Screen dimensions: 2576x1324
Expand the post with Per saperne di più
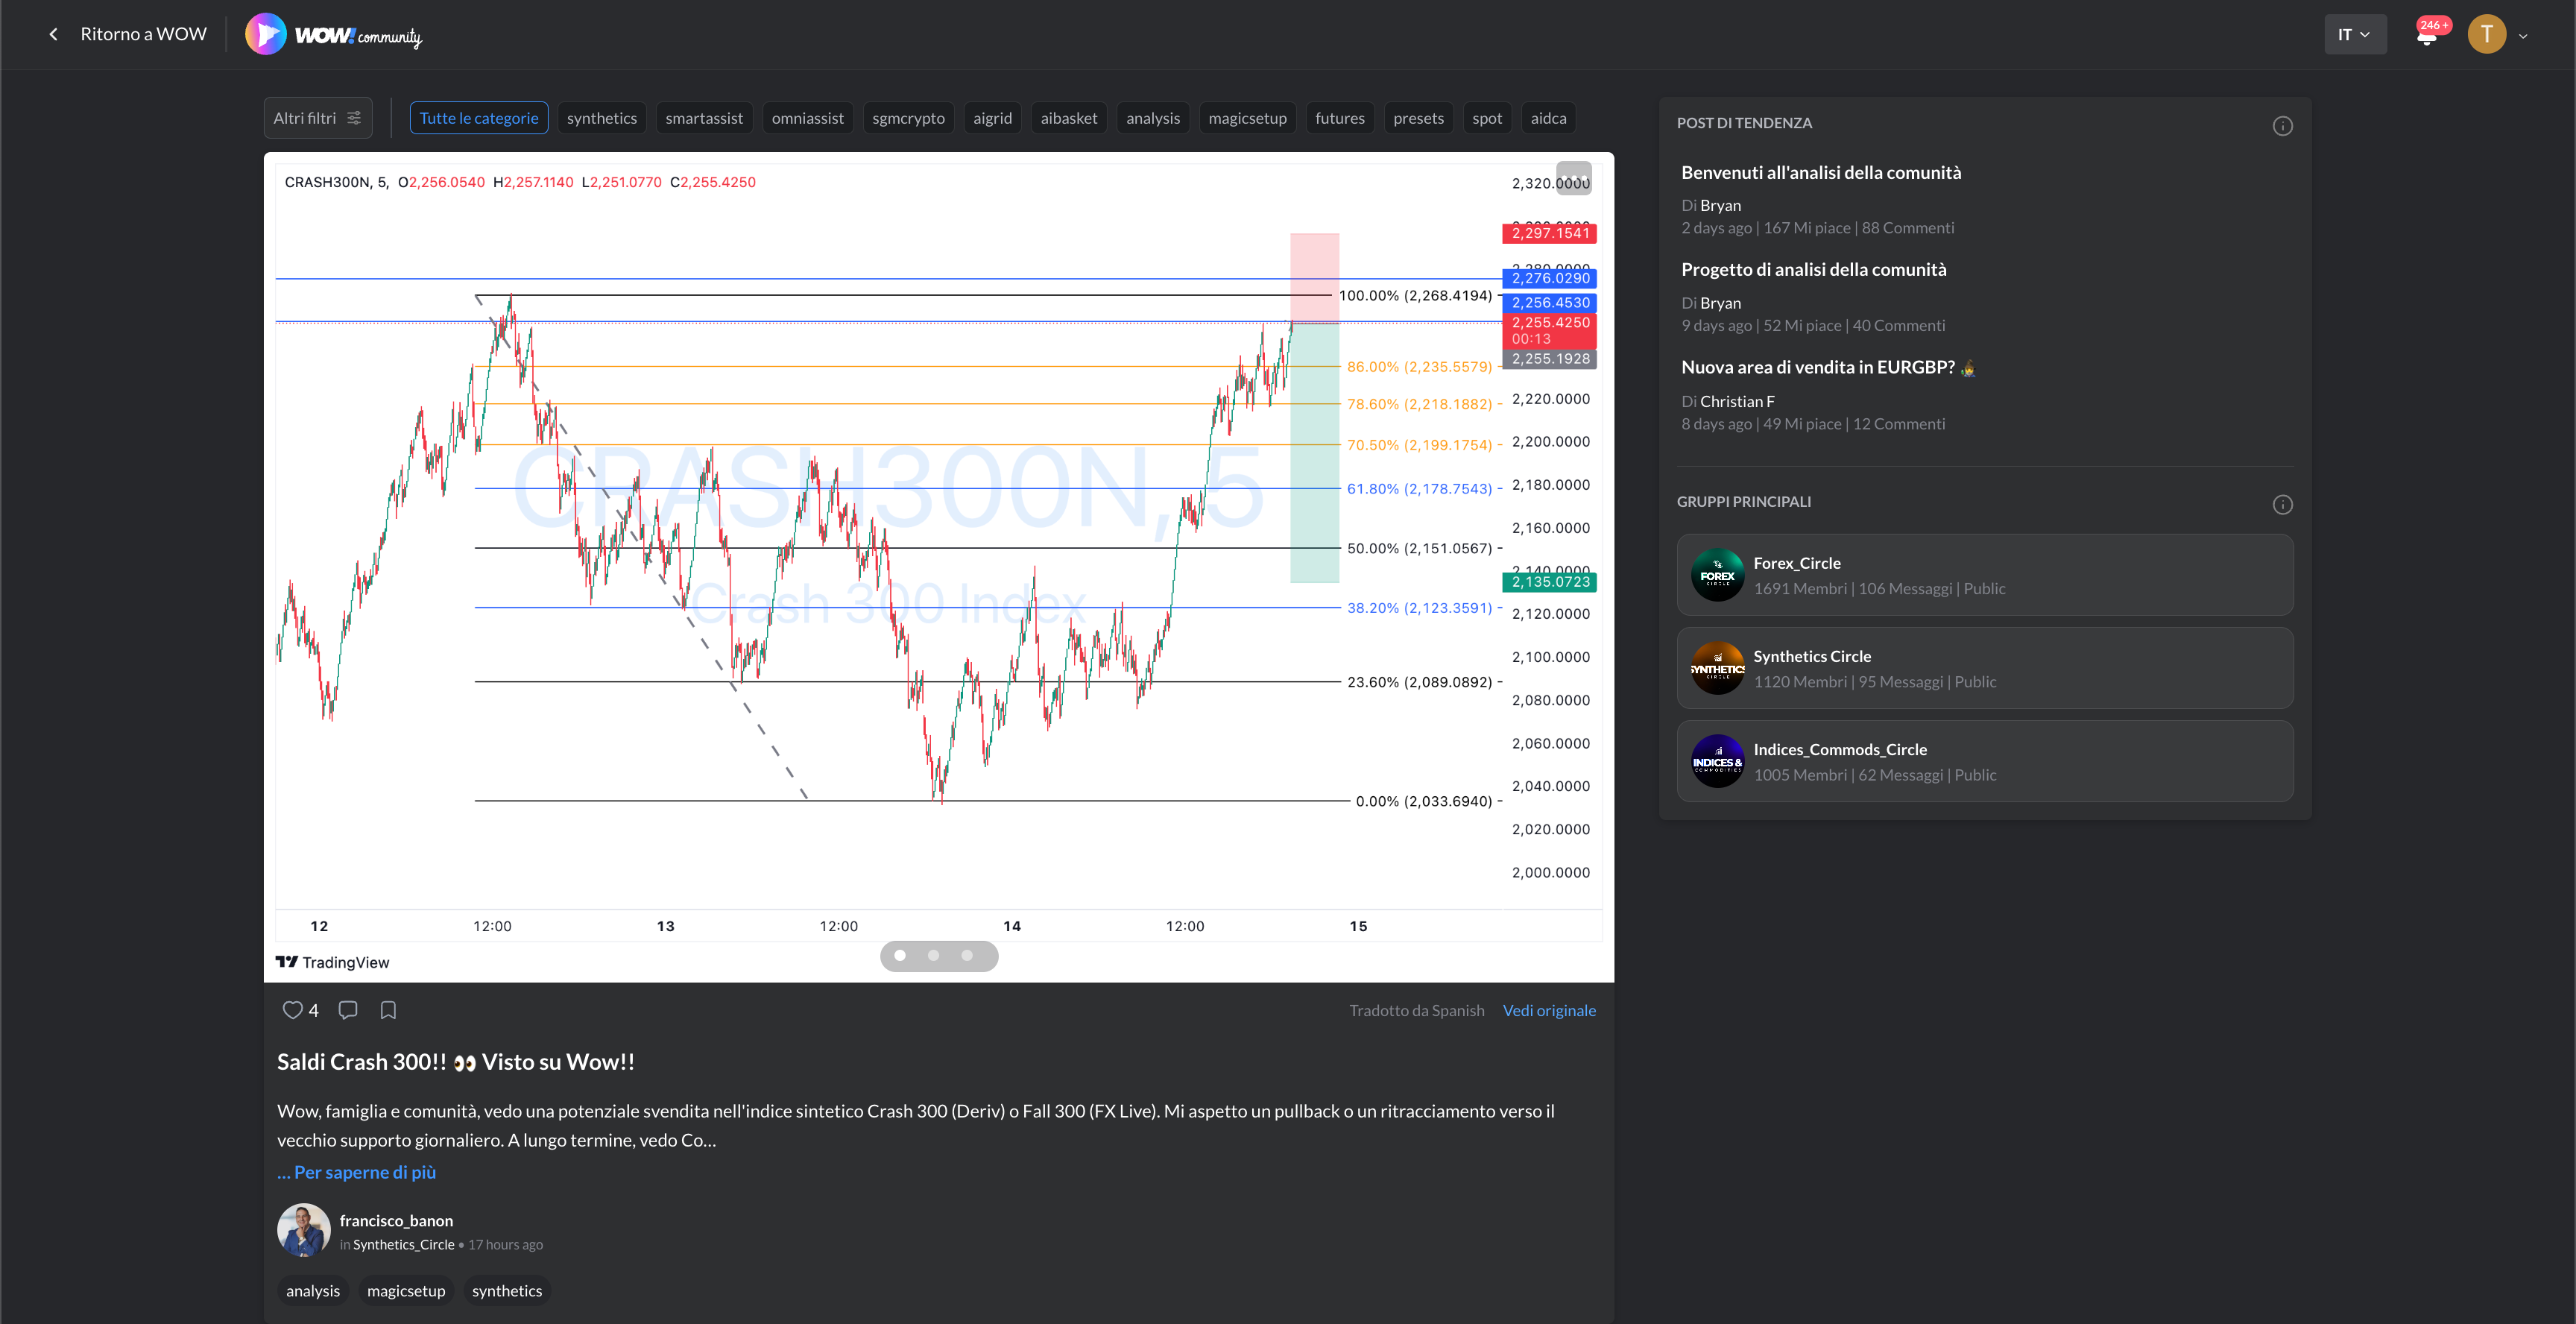tap(357, 1172)
